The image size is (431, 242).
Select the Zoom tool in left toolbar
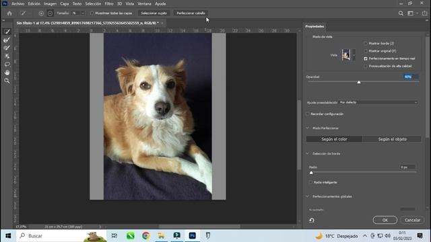coord(7,81)
